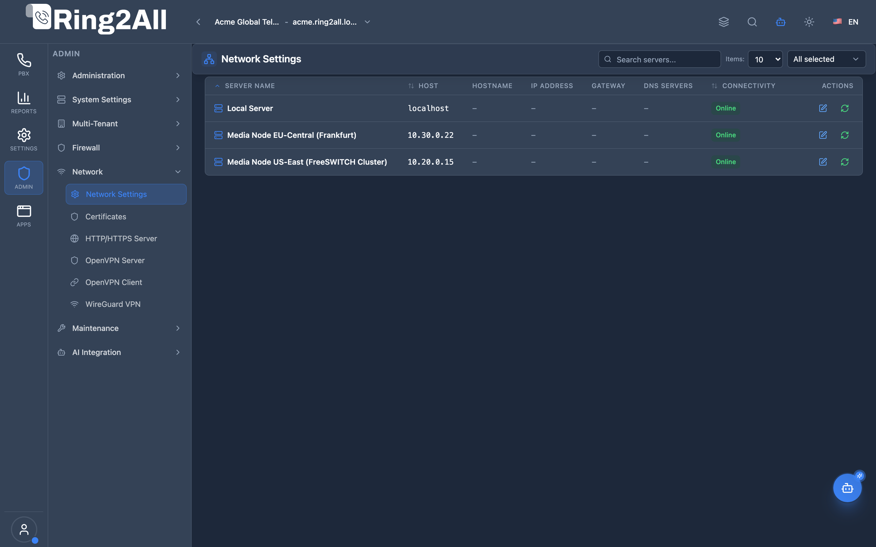Open the Network Settings submenu item
The image size is (876, 547).
click(x=126, y=194)
